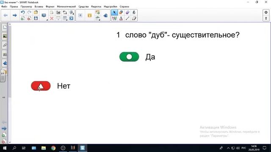Click the Screen Capture camera icon
The height and width of the screenshot is (152, 271).
tap(58, 12)
